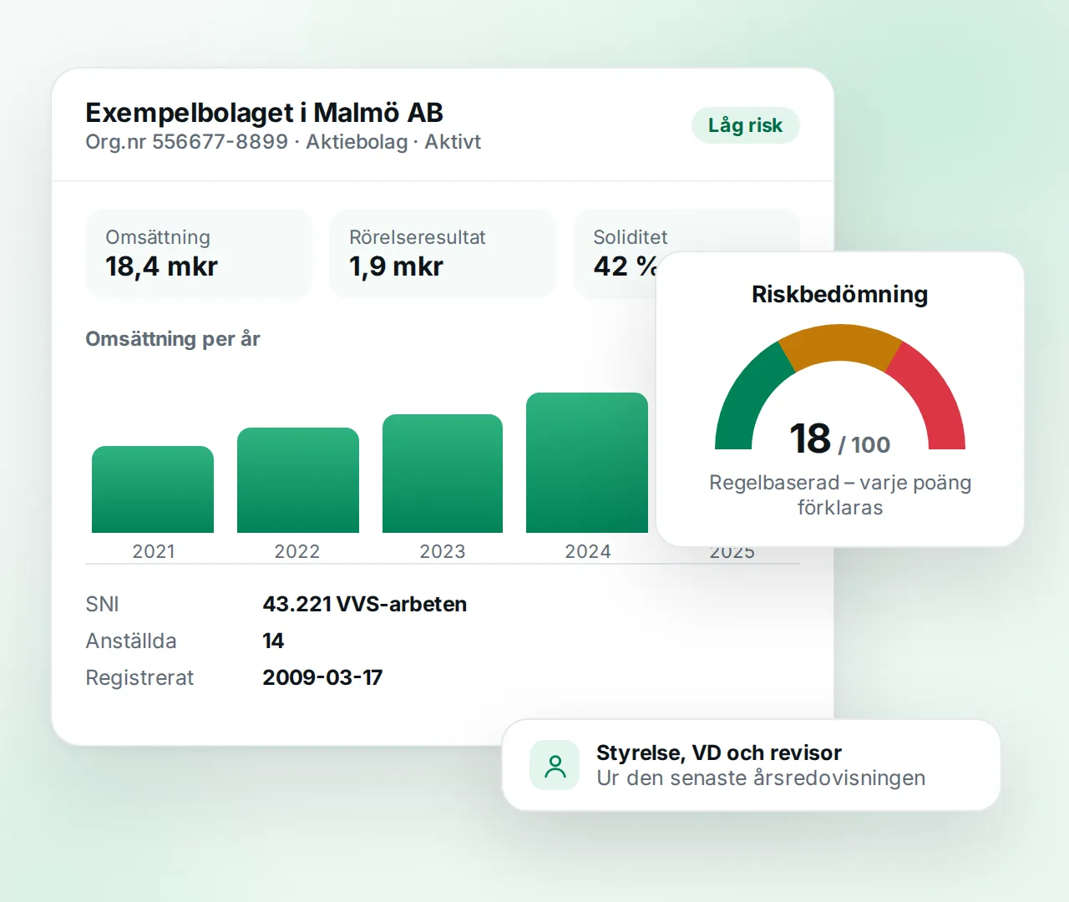Image resolution: width=1069 pixels, height=902 pixels.
Task: Select the Soliditet 42 % card
Action: 616,253
